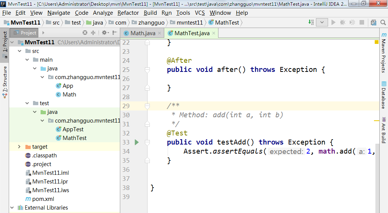Image resolution: width=388 pixels, height=213 pixels.
Task: Select MvnTest11.iws file
Action: coord(47,190)
